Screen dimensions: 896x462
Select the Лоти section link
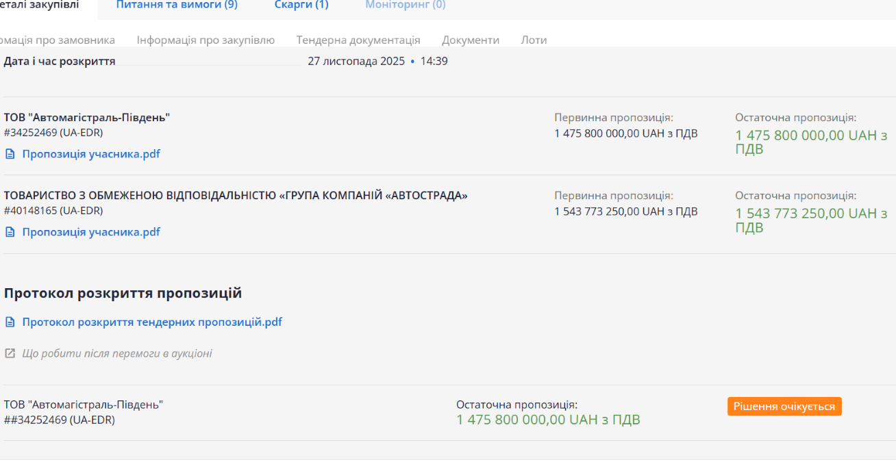point(534,40)
